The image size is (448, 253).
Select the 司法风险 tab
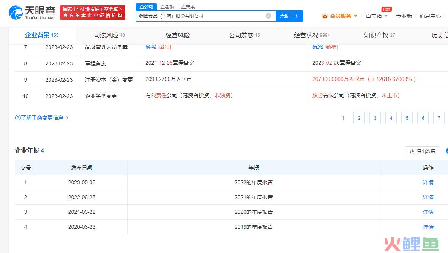click(x=109, y=35)
